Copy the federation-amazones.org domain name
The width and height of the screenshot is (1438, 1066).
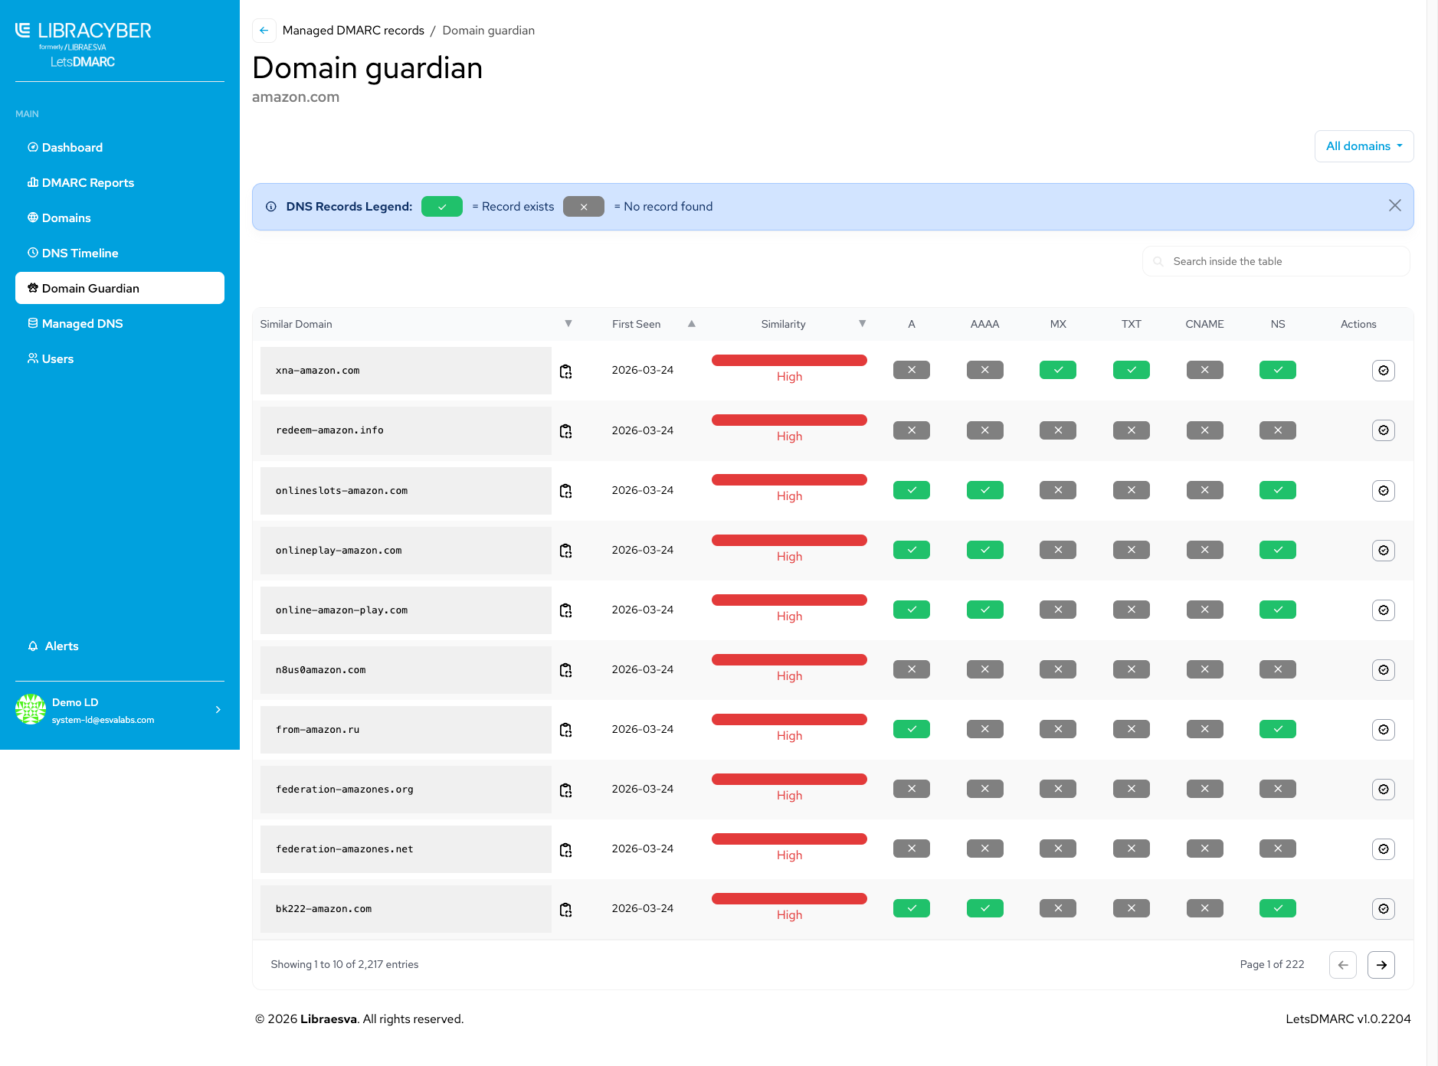565,790
